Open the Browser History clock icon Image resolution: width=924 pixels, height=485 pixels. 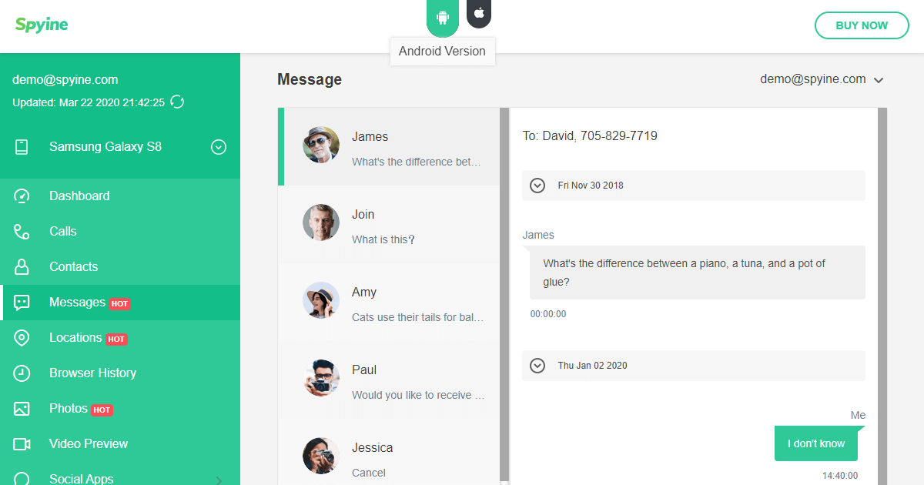22,373
